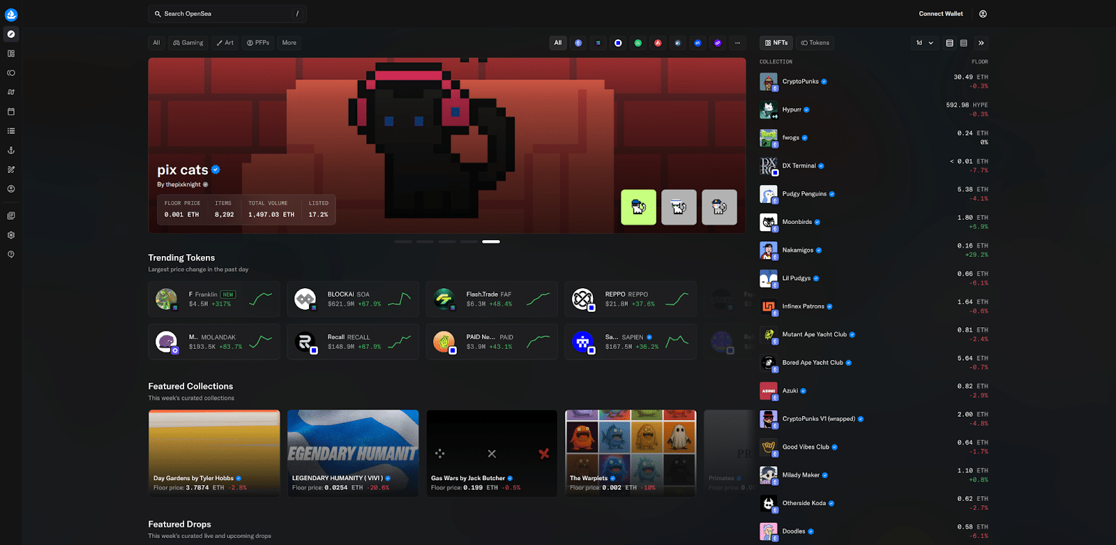Click the magnifier icon in the search bar

(x=158, y=14)
